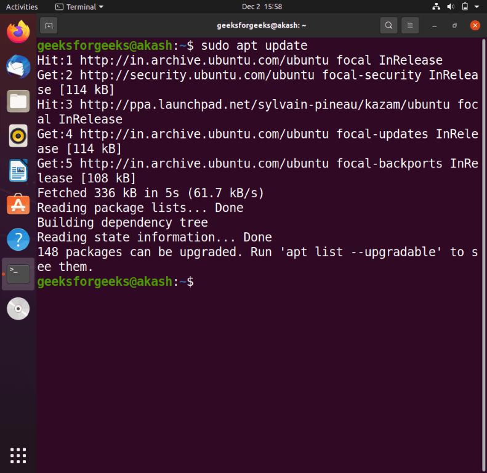
Task: Click the 'Hit:1' archive.ubuntu.com line
Action: pos(239,60)
